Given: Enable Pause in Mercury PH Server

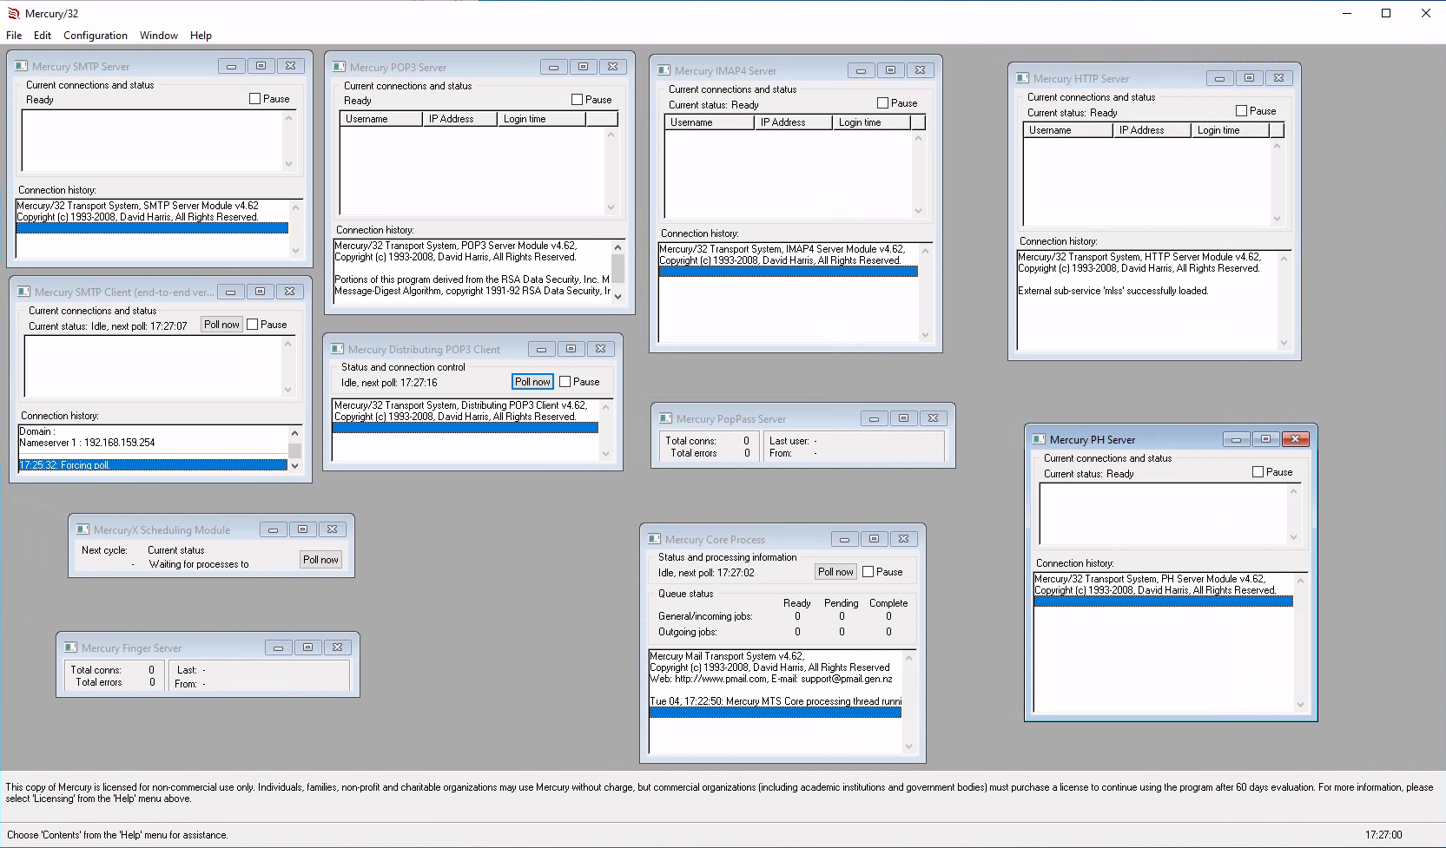Looking at the screenshot, I should click(x=1258, y=472).
